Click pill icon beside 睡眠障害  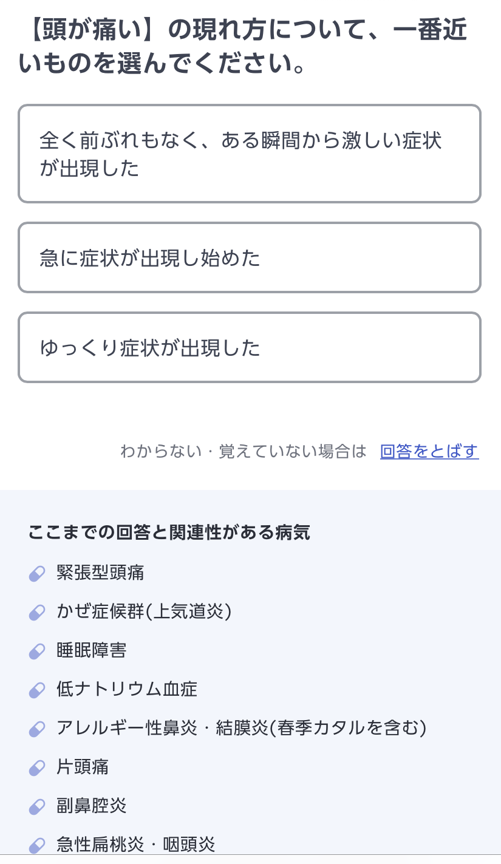click(x=37, y=651)
